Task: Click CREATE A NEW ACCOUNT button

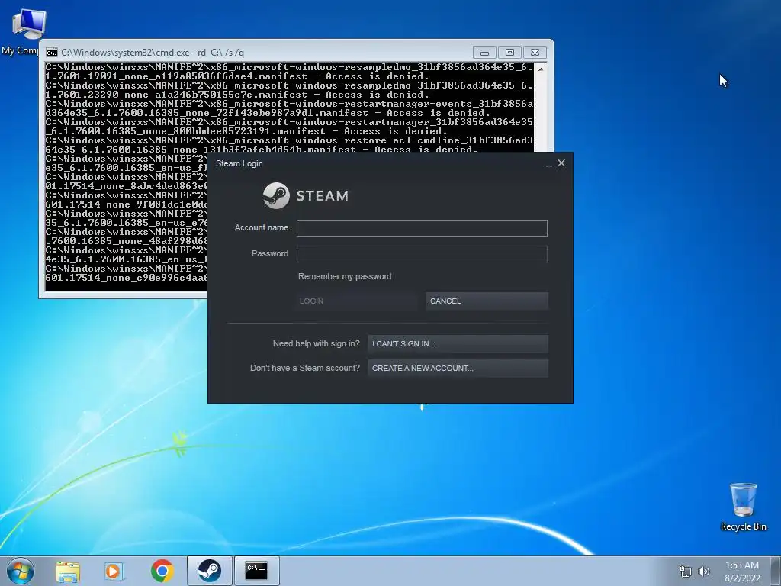Action: pyautogui.click(x=458, y=369)
